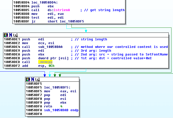This screenshot has height=118, width=173.
Task: Click the N rename icon on the memcpy node
Action: (11, 35)
